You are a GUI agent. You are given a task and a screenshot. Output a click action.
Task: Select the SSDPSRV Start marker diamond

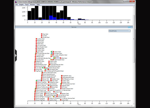pos(62,76)
